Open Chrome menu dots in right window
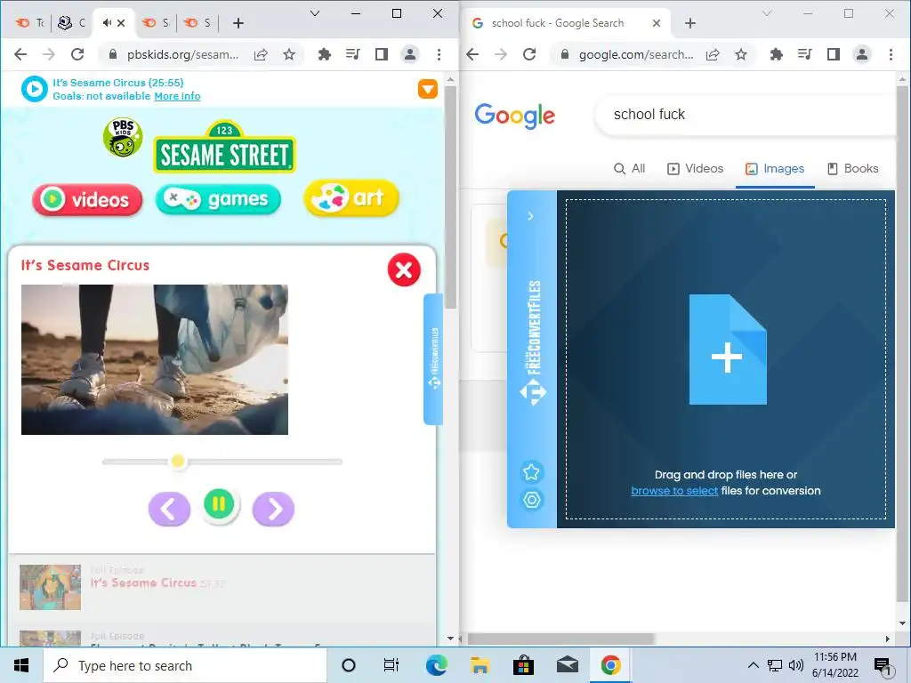911x683 pixels. tap(891, 54)
